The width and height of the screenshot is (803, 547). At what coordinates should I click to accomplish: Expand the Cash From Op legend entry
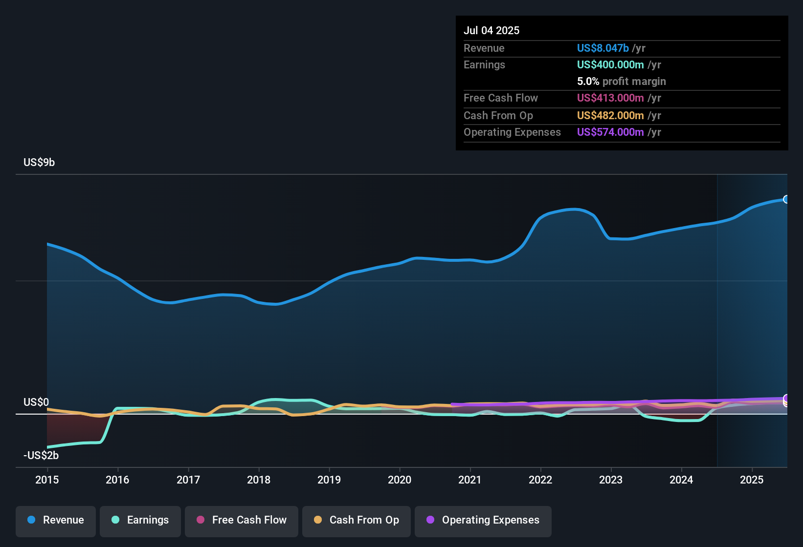click(356, 520)
